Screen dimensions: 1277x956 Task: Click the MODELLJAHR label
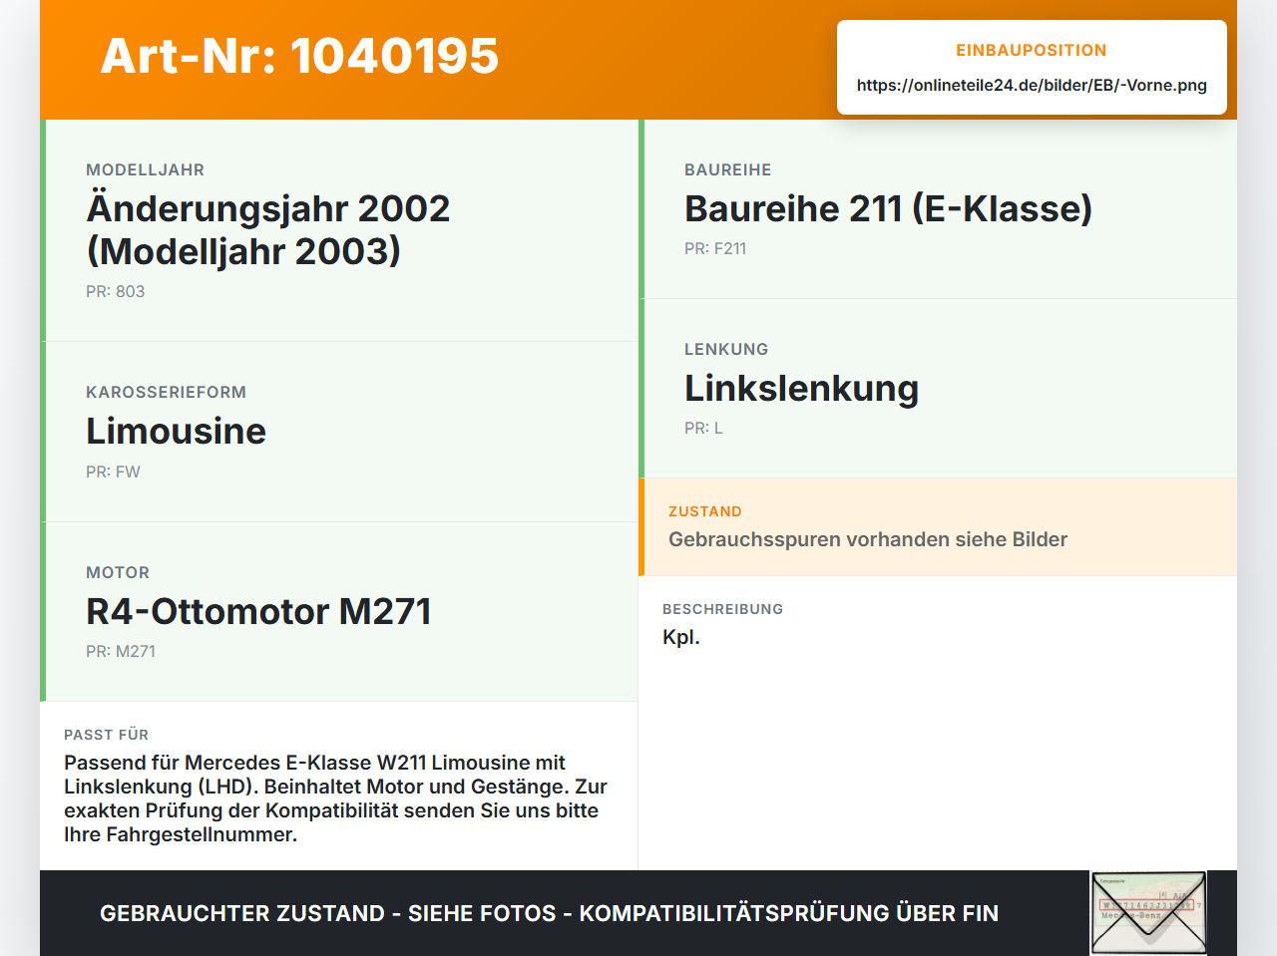pyautogui.click(x=145, y=169)
